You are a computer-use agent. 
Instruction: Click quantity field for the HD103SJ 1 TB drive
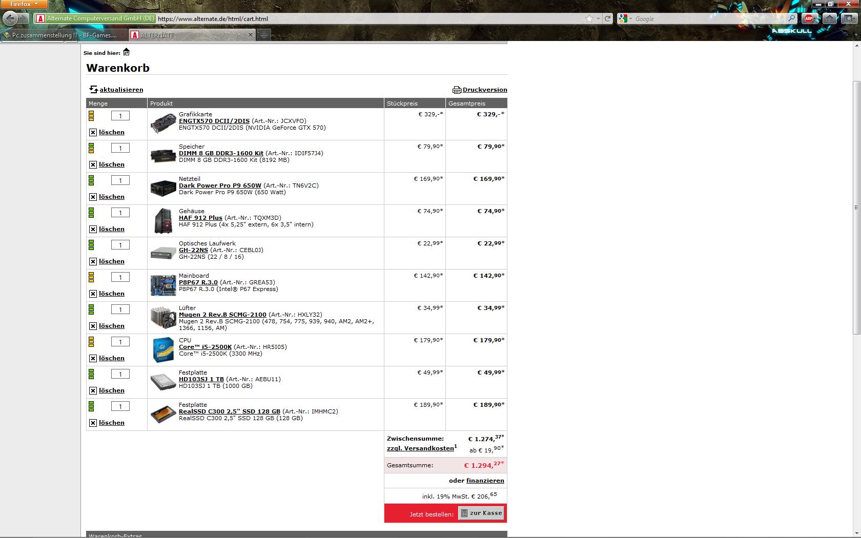(x=120, y=374)
